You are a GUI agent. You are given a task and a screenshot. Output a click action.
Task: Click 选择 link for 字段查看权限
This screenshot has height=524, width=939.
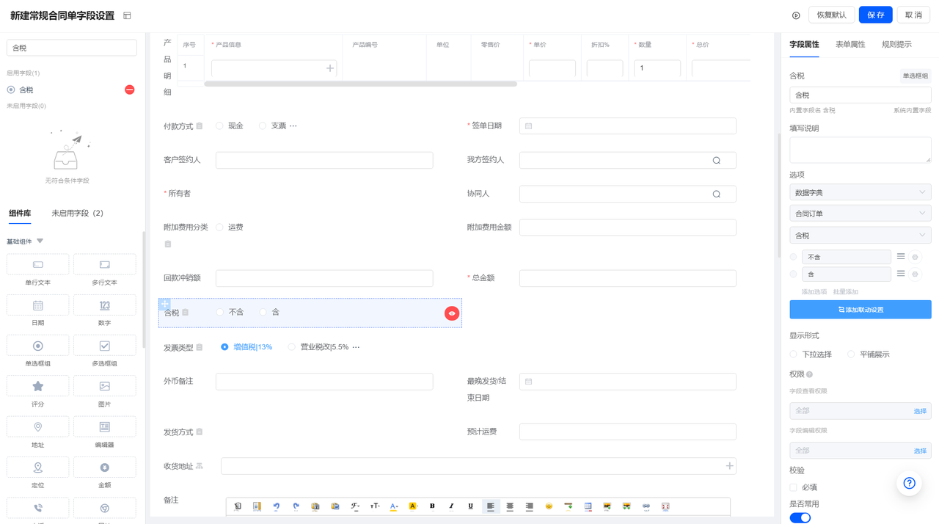(920, 412)
